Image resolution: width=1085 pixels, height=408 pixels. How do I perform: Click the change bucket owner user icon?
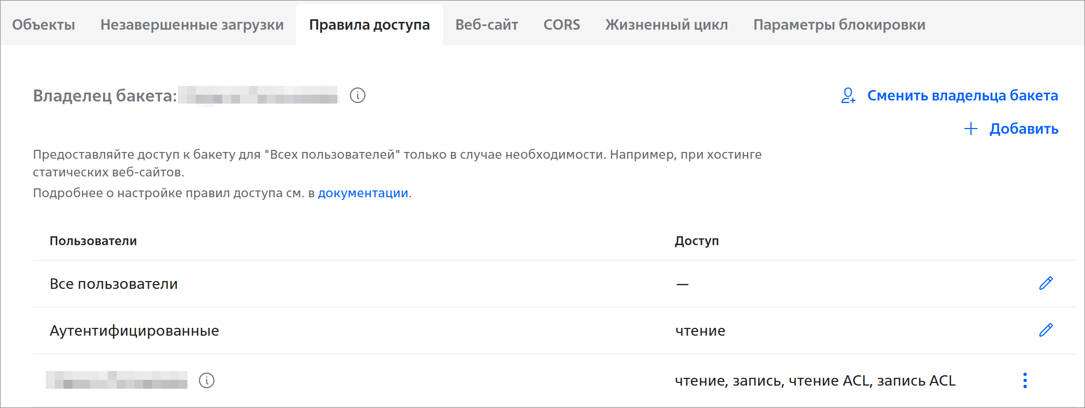click(848, 95)
